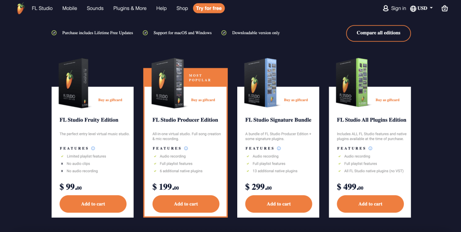
Task: Open the Plugins & More menu
Action: 130,8
